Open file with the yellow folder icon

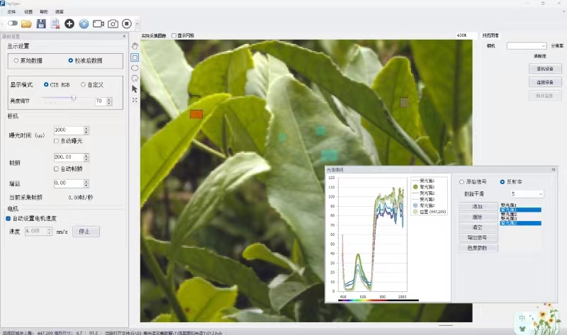coord(26,23)
